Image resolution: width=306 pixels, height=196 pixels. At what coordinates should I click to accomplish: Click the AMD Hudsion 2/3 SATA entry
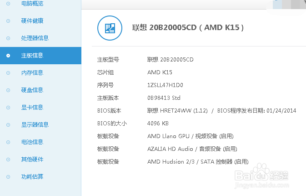pos(198,162)
